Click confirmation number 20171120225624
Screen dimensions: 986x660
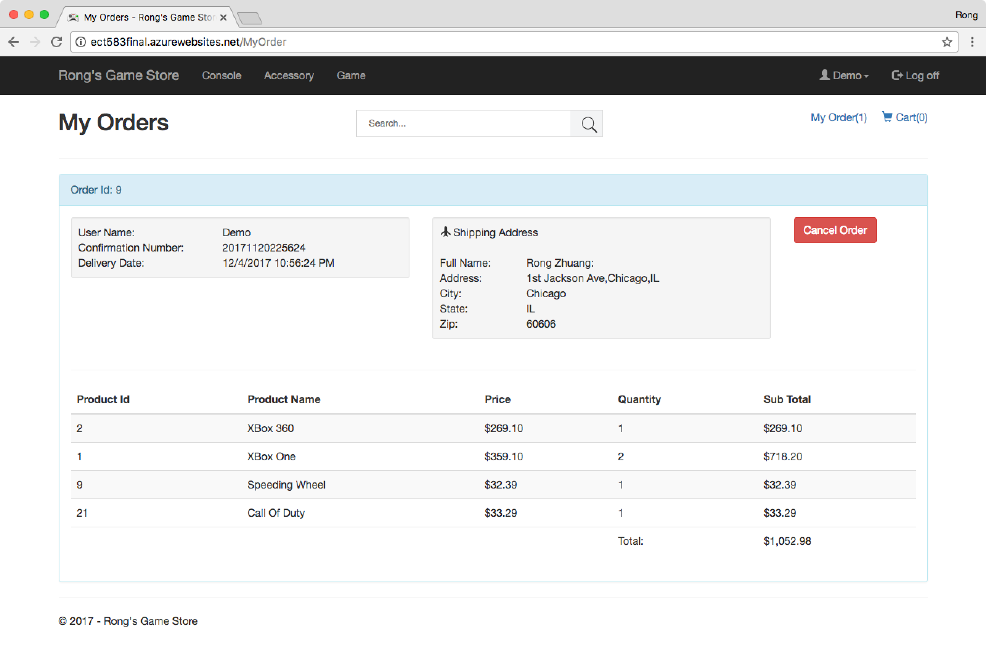click(x=264, y=248)
